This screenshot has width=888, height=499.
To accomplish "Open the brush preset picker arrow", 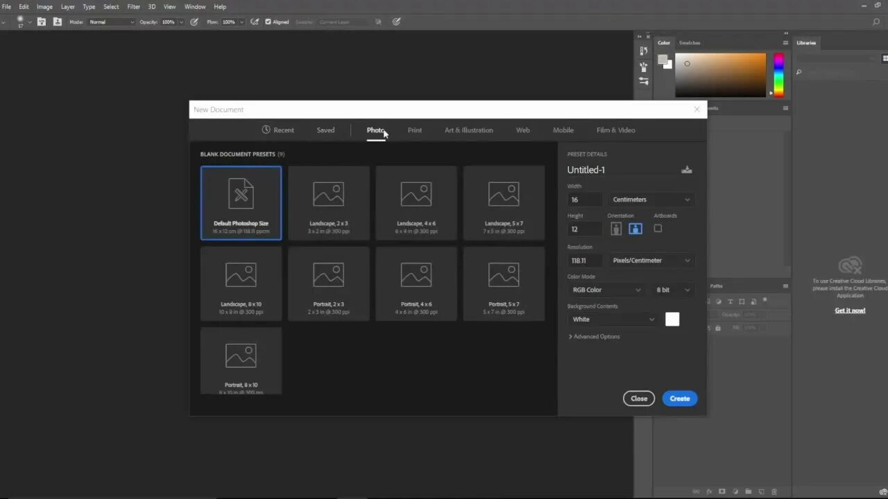I will (x=30, y=22).
